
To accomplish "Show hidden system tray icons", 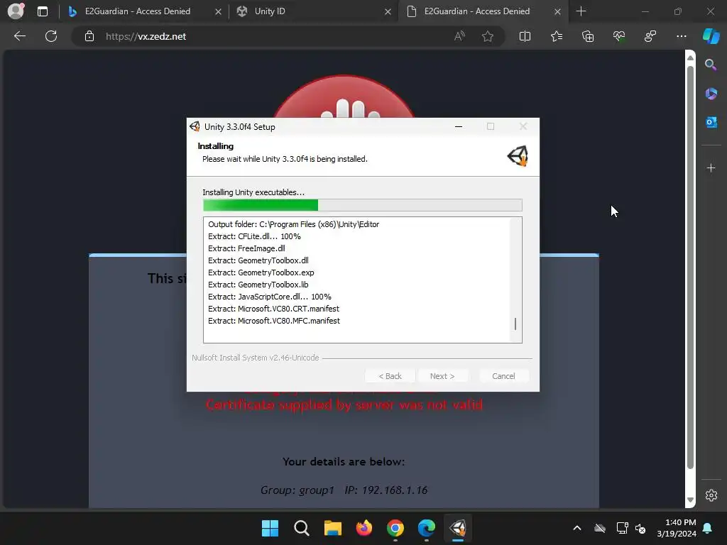I will pos(576,528).
